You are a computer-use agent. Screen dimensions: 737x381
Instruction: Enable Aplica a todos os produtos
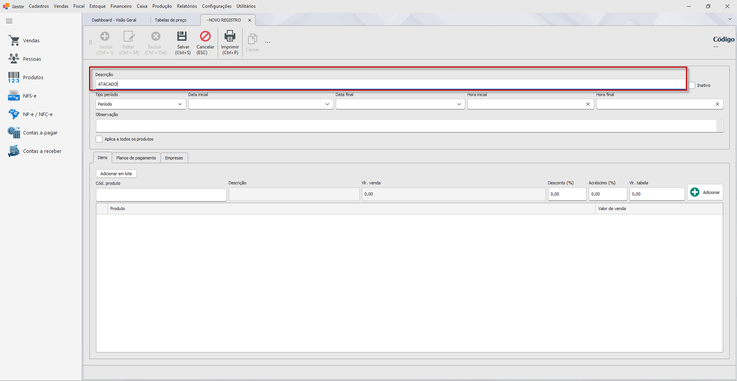[99, 139]
